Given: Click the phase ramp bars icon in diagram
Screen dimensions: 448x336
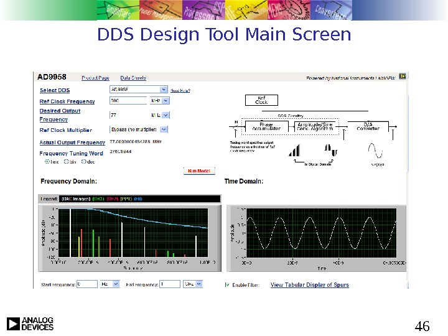Looking at the screenshot, I should [x=295, y=151].
